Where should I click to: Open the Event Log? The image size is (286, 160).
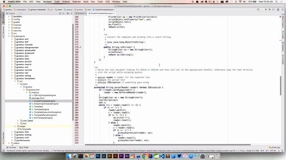coord(274,148)
